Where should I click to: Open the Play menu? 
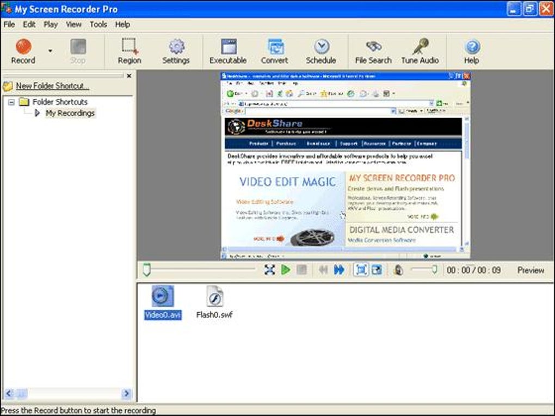51,24
